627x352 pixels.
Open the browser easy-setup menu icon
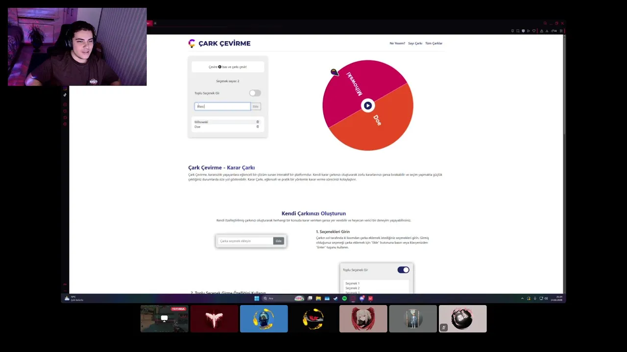click(561, 31)
